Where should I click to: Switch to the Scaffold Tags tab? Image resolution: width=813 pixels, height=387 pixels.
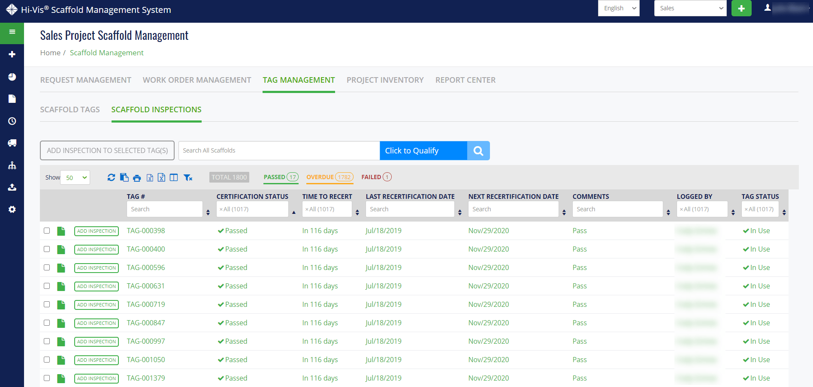tap(70, 110)
